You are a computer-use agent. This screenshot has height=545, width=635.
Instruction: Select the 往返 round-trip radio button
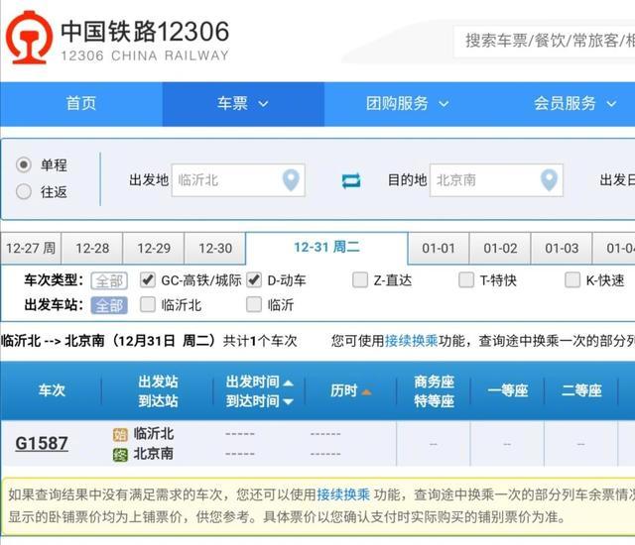click(24, 191)
